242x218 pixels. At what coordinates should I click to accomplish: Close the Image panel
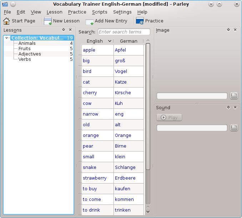[x=235, y=30]
